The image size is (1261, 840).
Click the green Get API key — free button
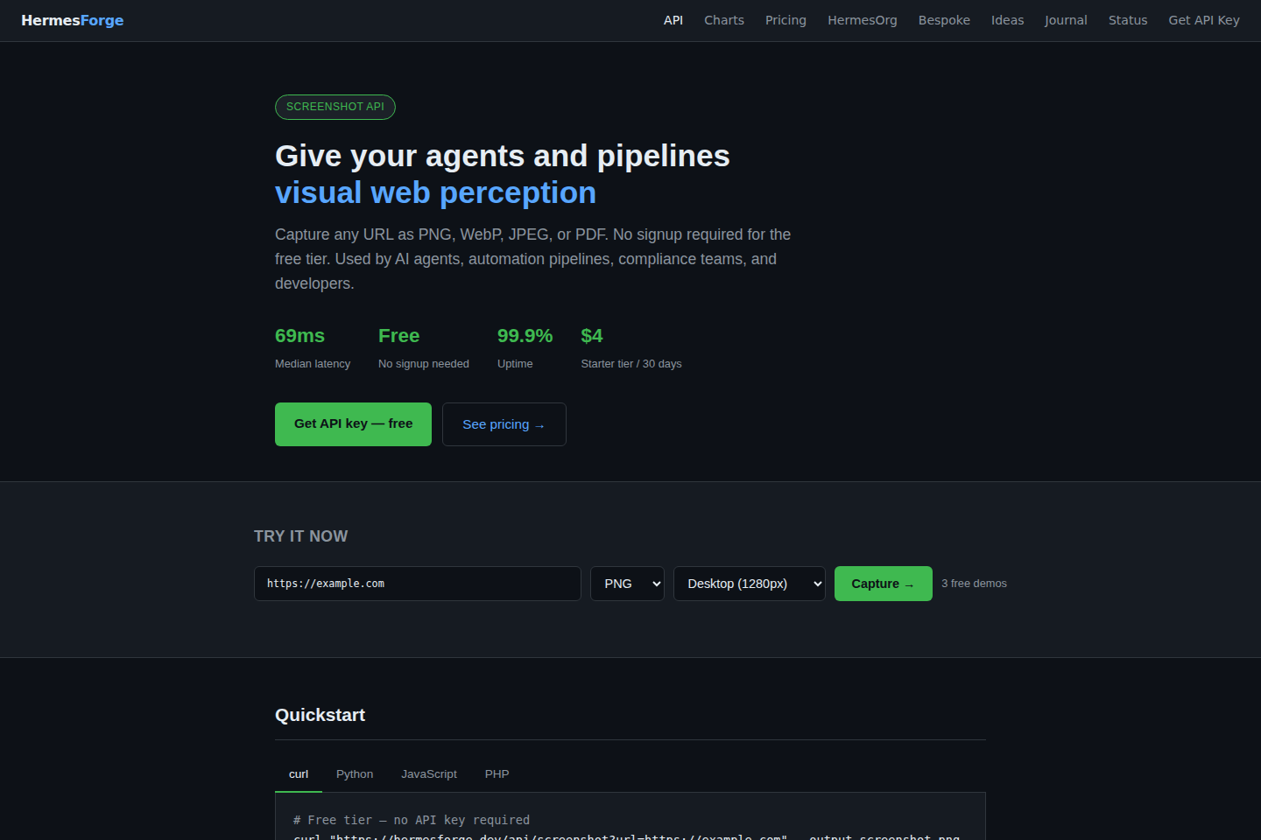[x=353, y=424]
